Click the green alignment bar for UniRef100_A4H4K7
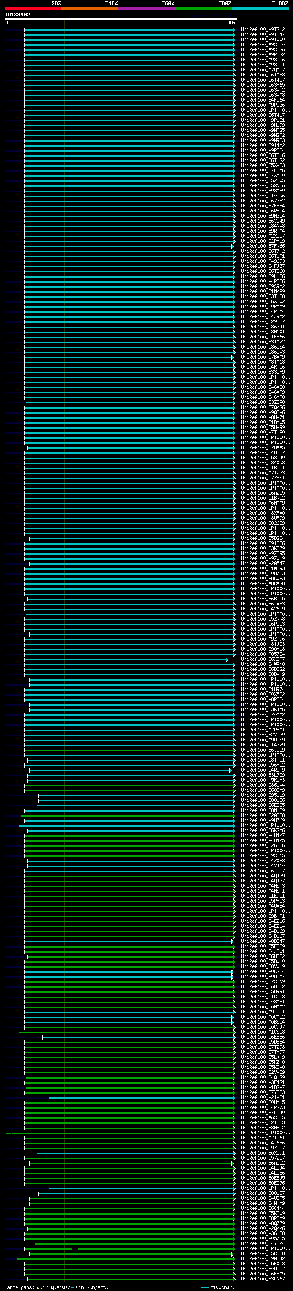Viewport: 293px width, 1291px height. [130, 835]
